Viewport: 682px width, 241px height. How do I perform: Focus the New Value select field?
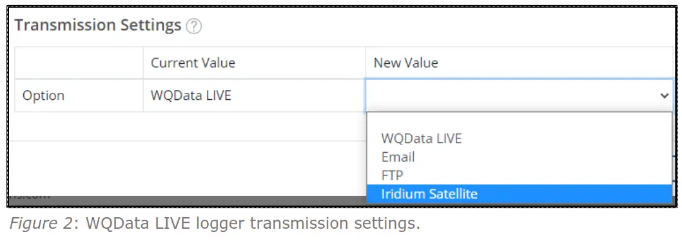(520, 95)
